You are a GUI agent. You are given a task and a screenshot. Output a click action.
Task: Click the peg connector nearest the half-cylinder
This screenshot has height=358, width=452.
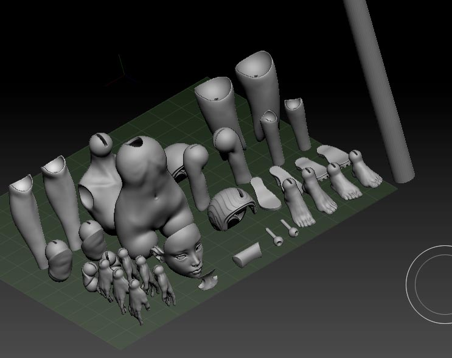point(275,237)
